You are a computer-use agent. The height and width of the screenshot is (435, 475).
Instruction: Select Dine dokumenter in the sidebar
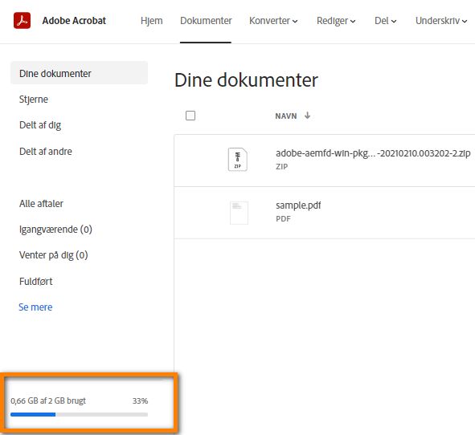point(79,73)
